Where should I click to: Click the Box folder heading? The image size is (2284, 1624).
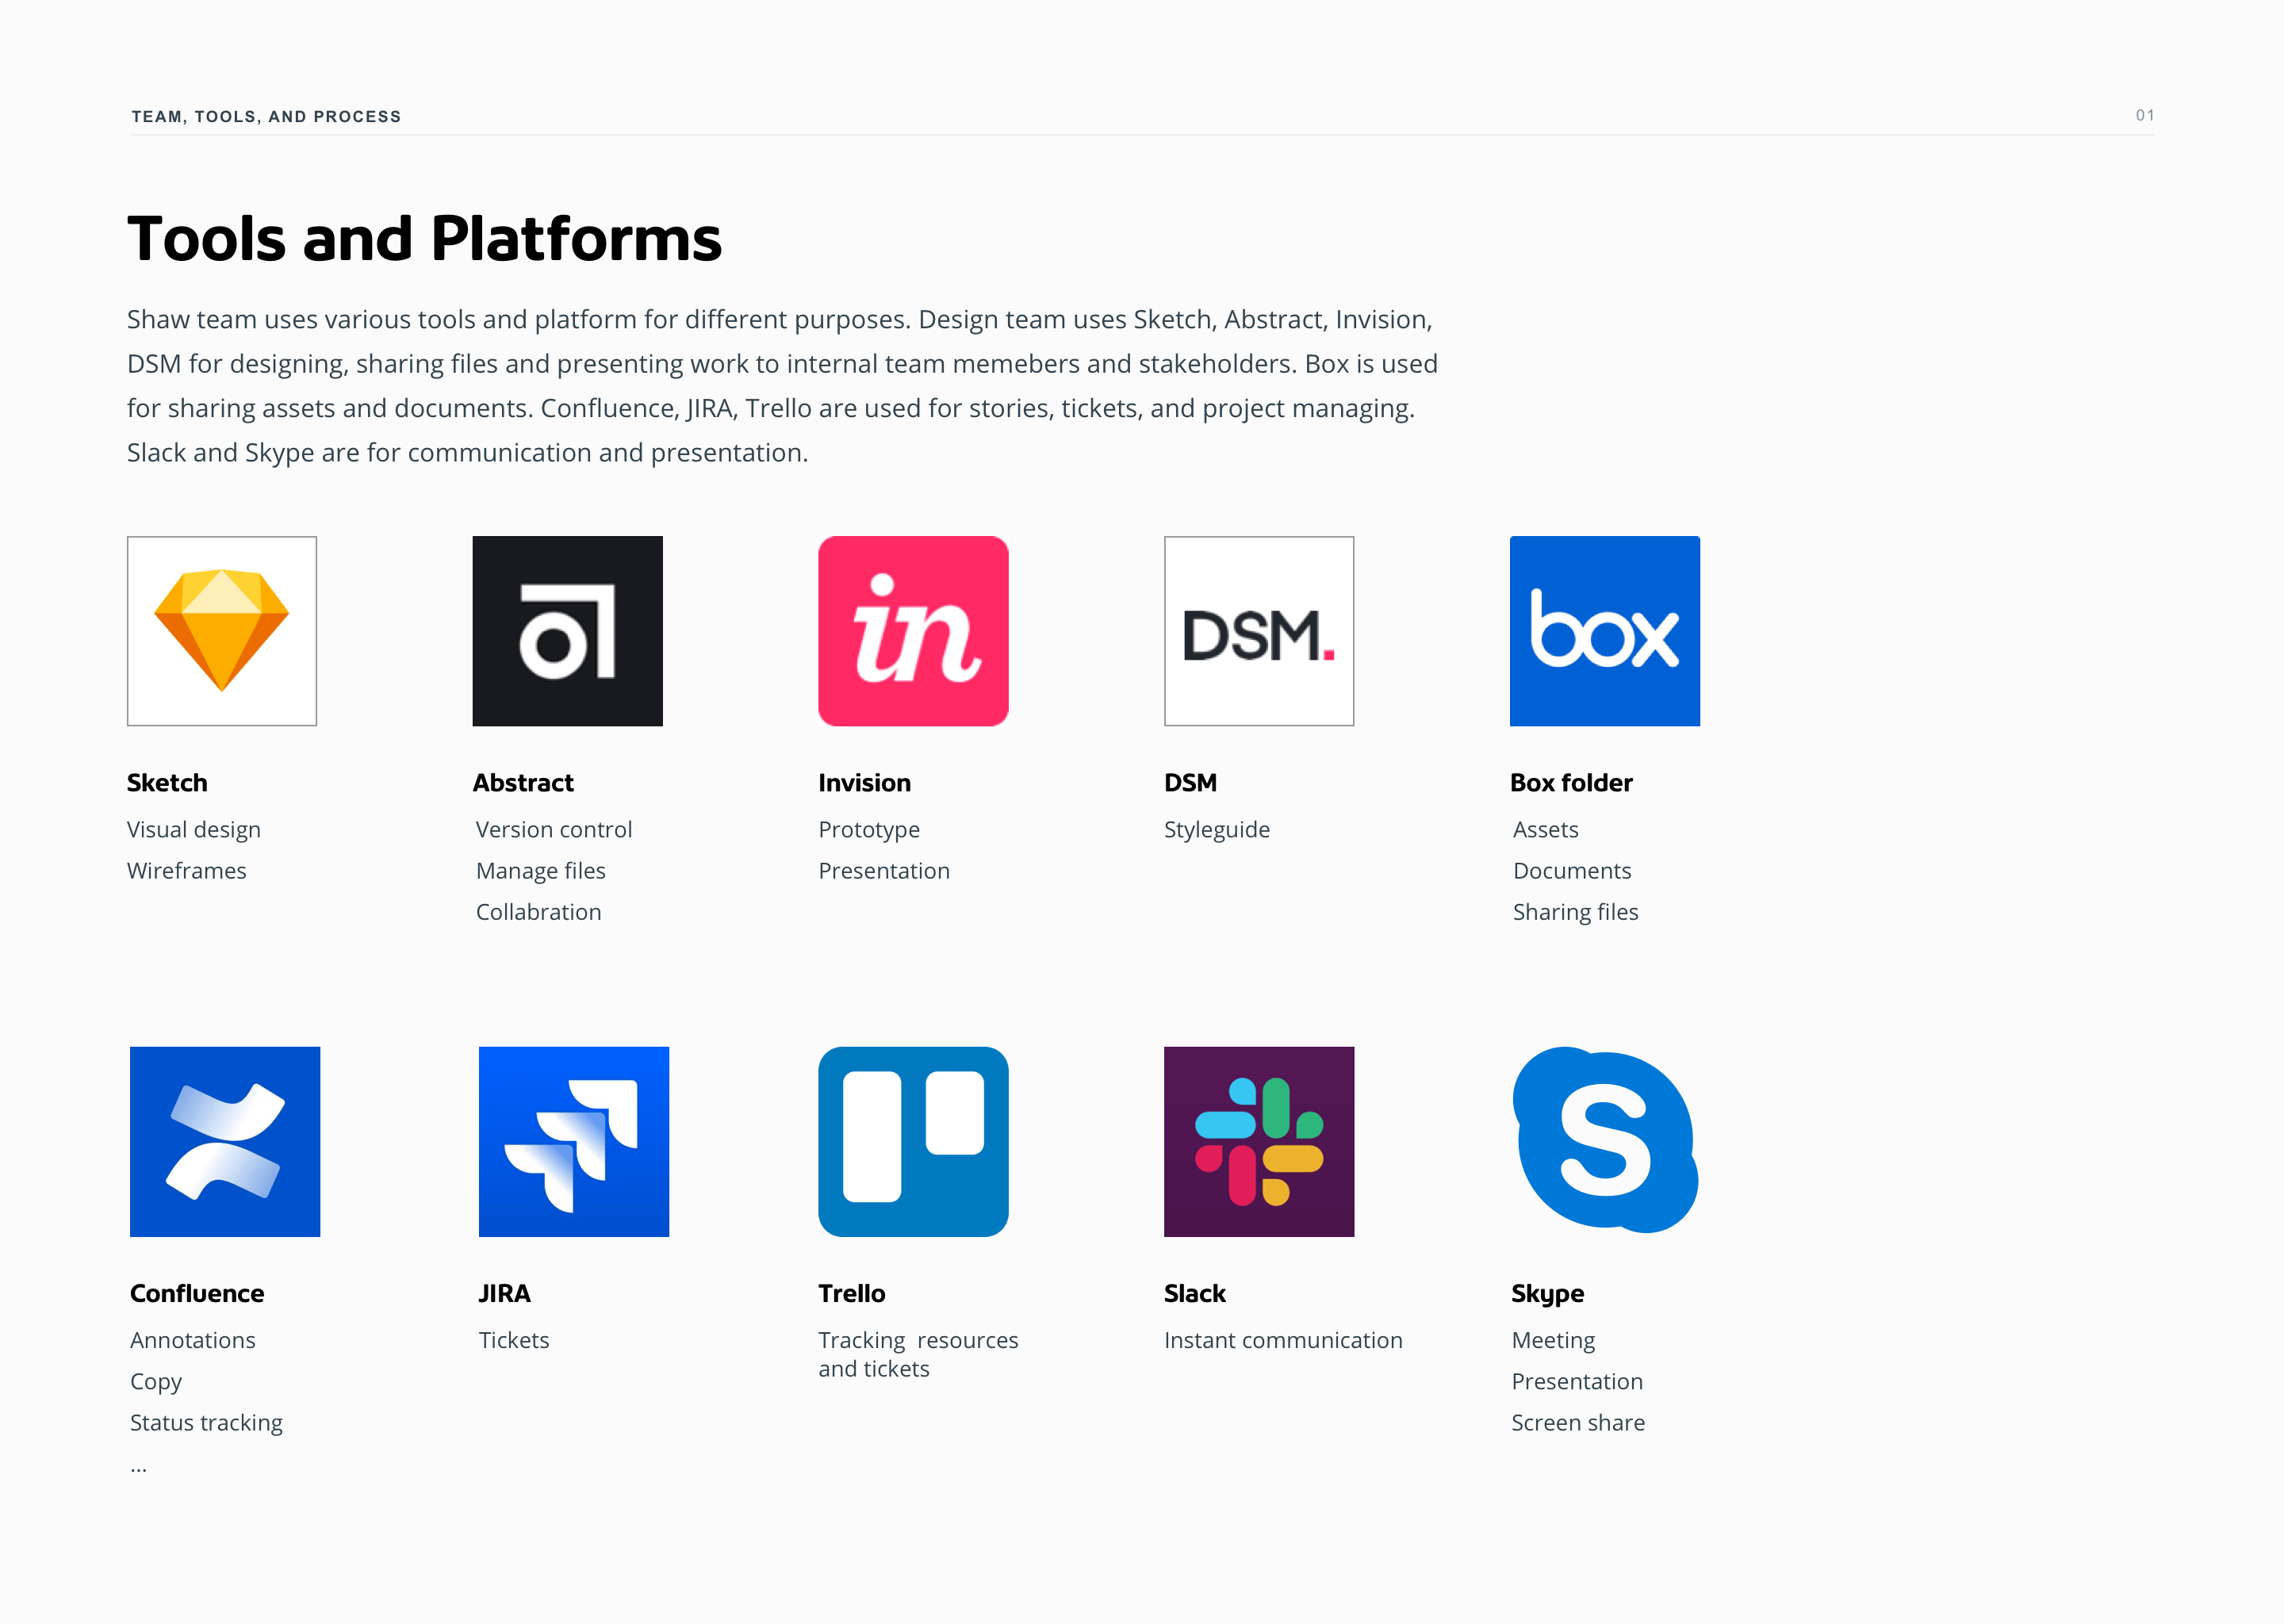pos(1571,783)
